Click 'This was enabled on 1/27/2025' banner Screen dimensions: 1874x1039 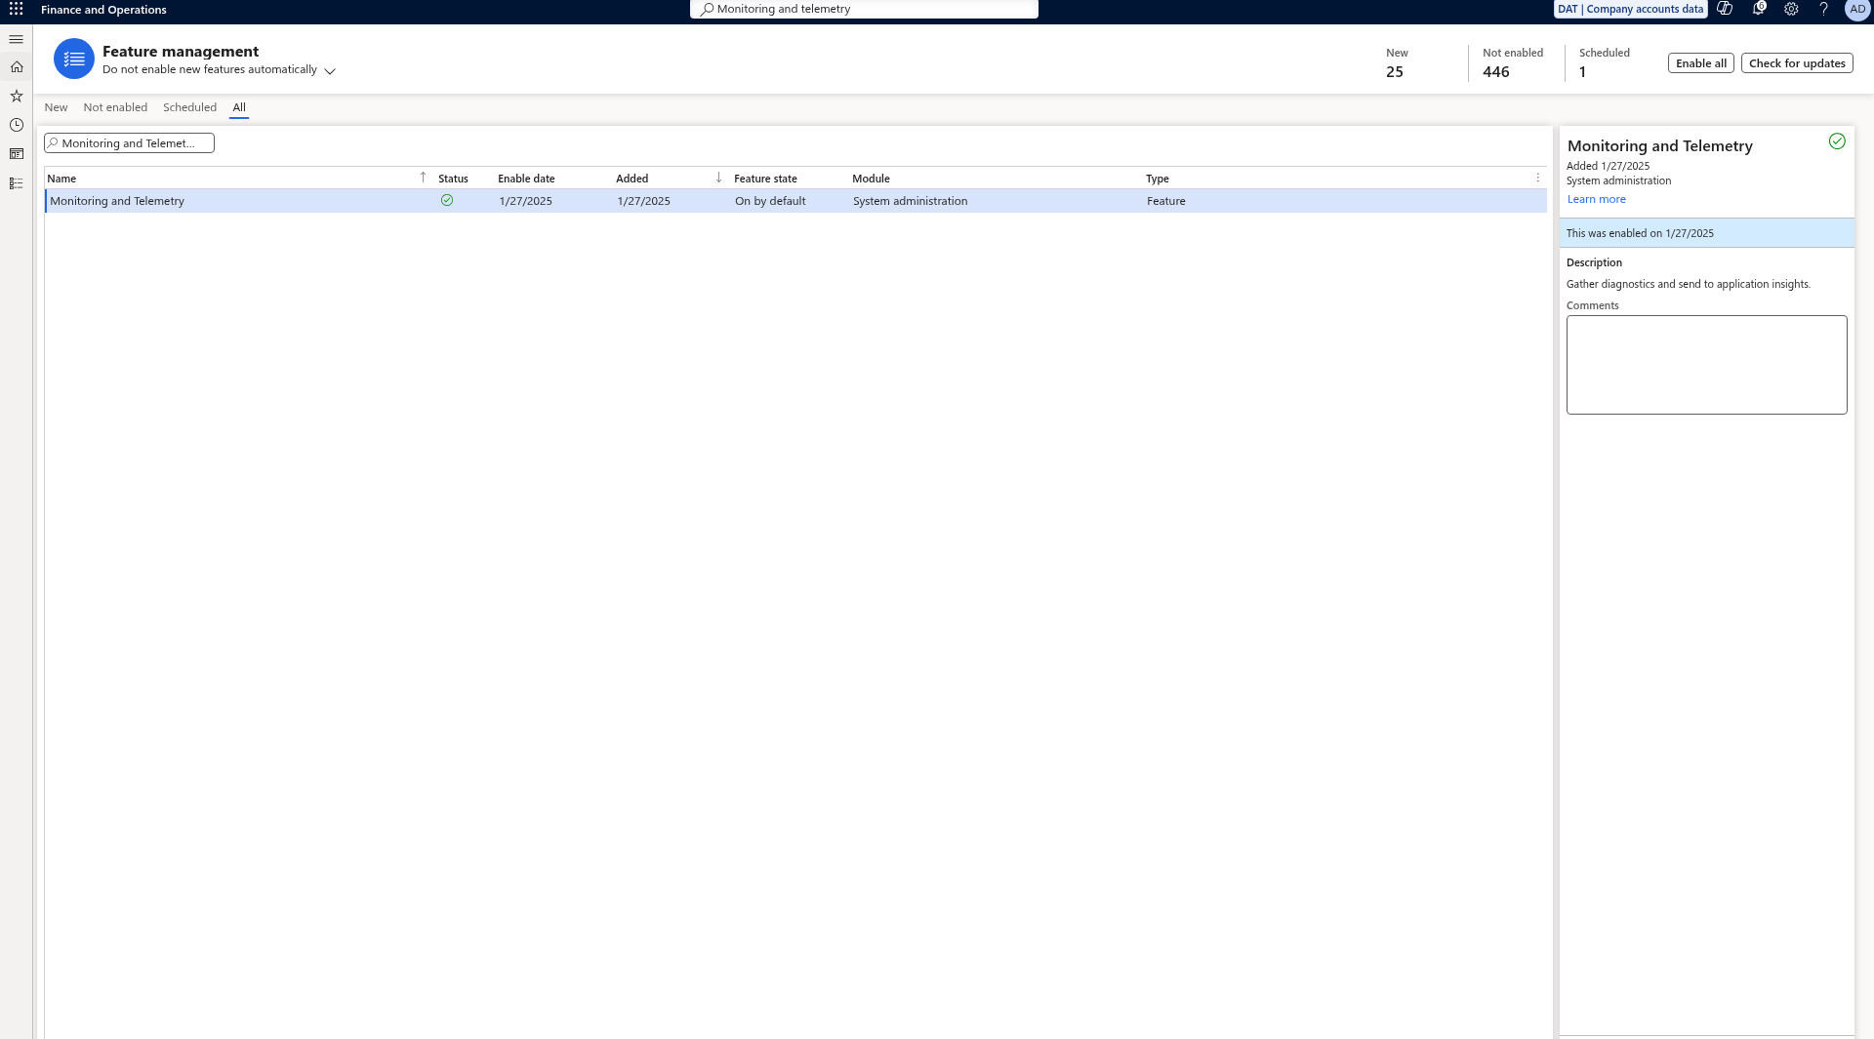[x=1706, y=233]
